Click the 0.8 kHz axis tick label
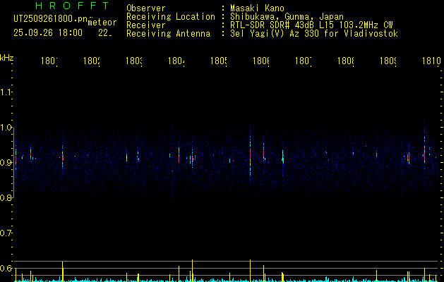The image size is (444, 282). coord(6,197)
